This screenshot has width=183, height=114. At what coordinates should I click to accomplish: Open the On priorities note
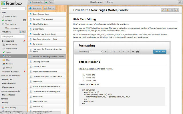[x=47, y=44]
